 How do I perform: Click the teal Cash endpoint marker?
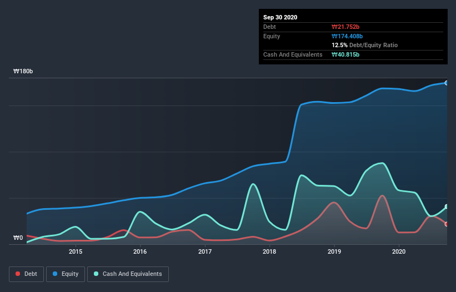(x=447, y=207)
